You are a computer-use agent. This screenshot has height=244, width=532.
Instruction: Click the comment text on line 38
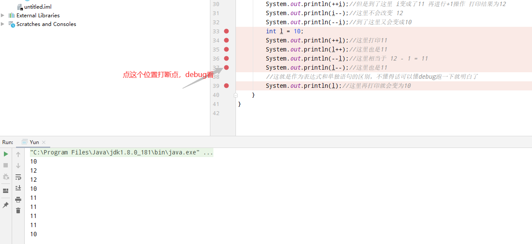(372, 77)
